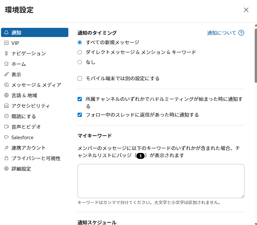Open プライバシーと可視性 settings
This screenshot has width=257, height=225.
point(36,158)
